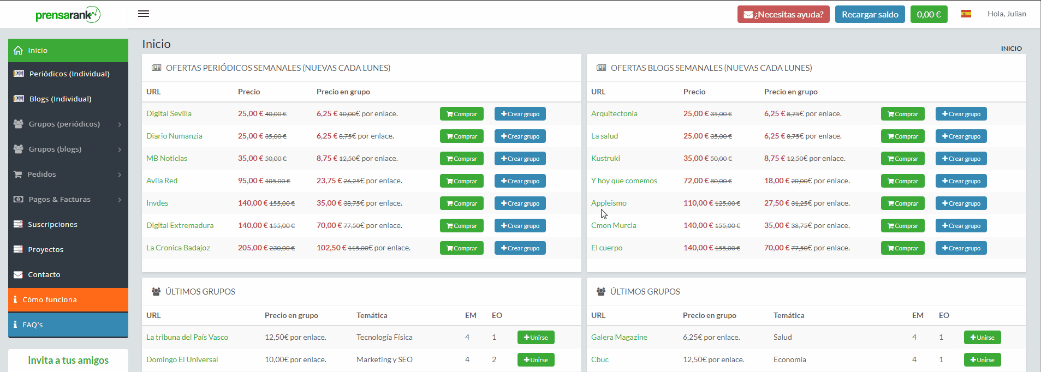Join Domingo El Universal group
Screen dimensions: 1041x372
pyautogui.click(x=536, y=360)
